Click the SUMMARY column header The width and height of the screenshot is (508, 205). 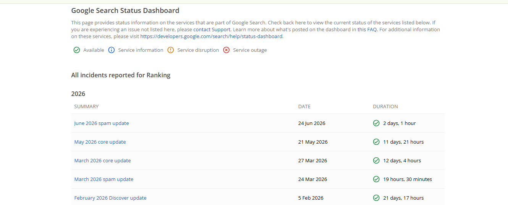click(86, 106)
